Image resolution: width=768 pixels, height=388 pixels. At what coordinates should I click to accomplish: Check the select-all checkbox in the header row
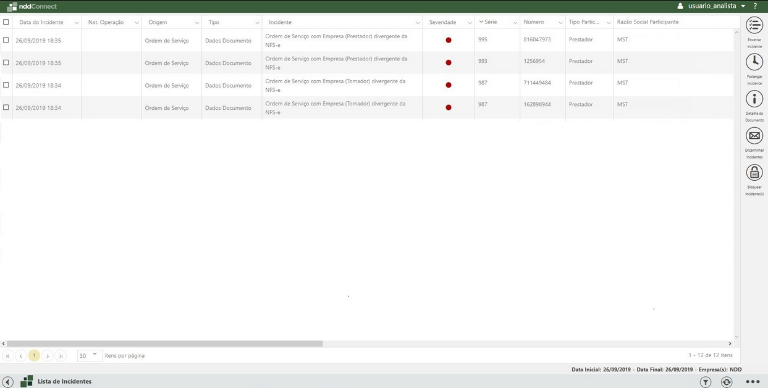click(x=6, y=20)
